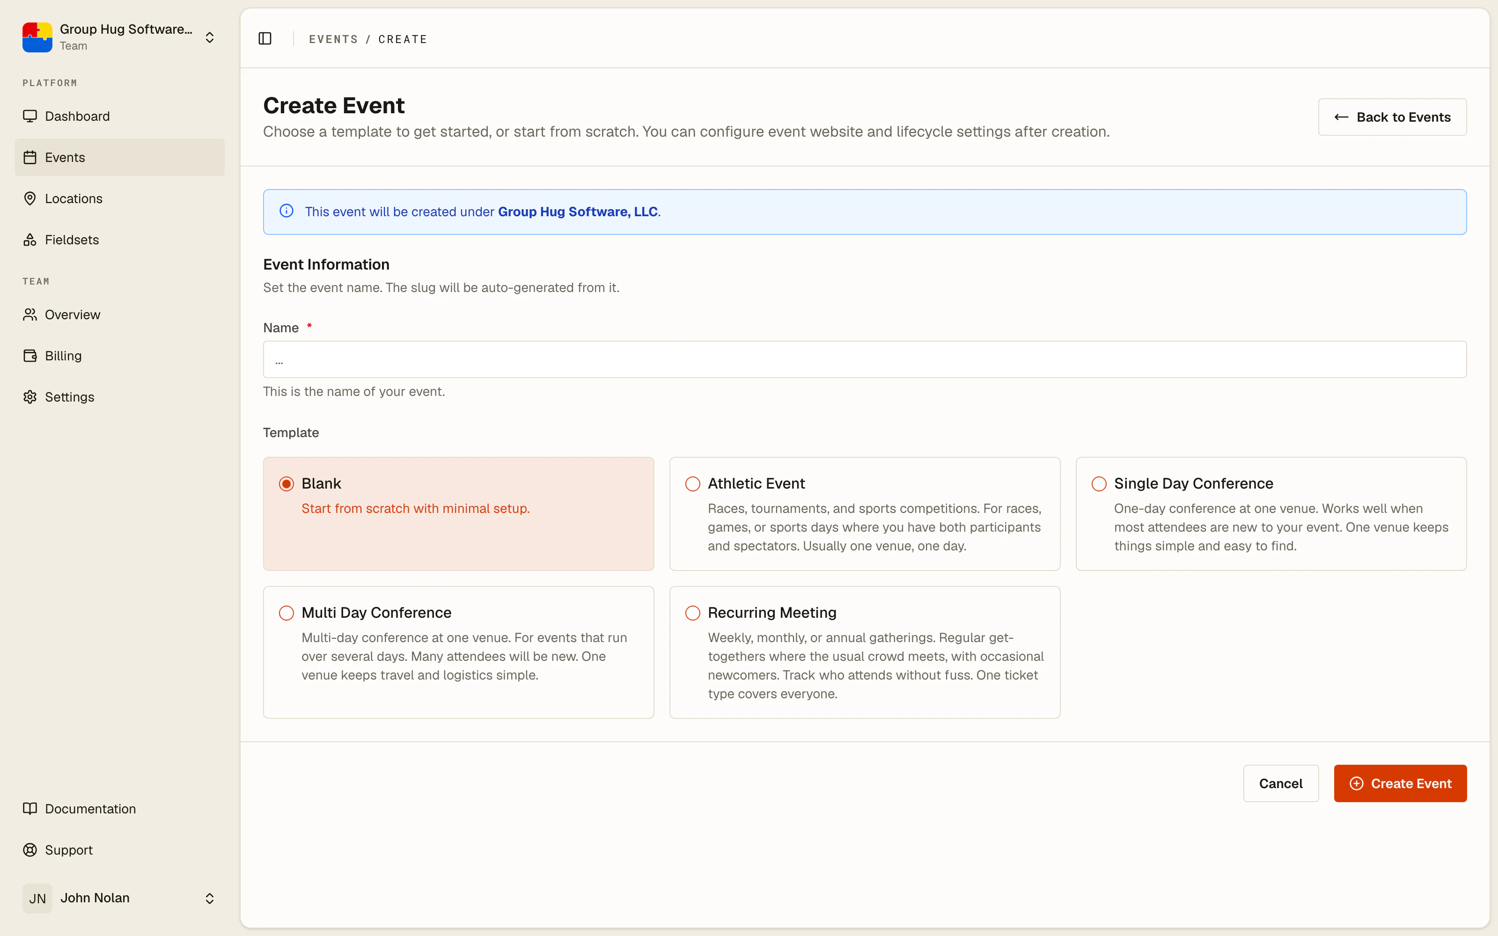Select the Athletic Event template
Viewport: 1498px width, 936px height.
[864, 514]
